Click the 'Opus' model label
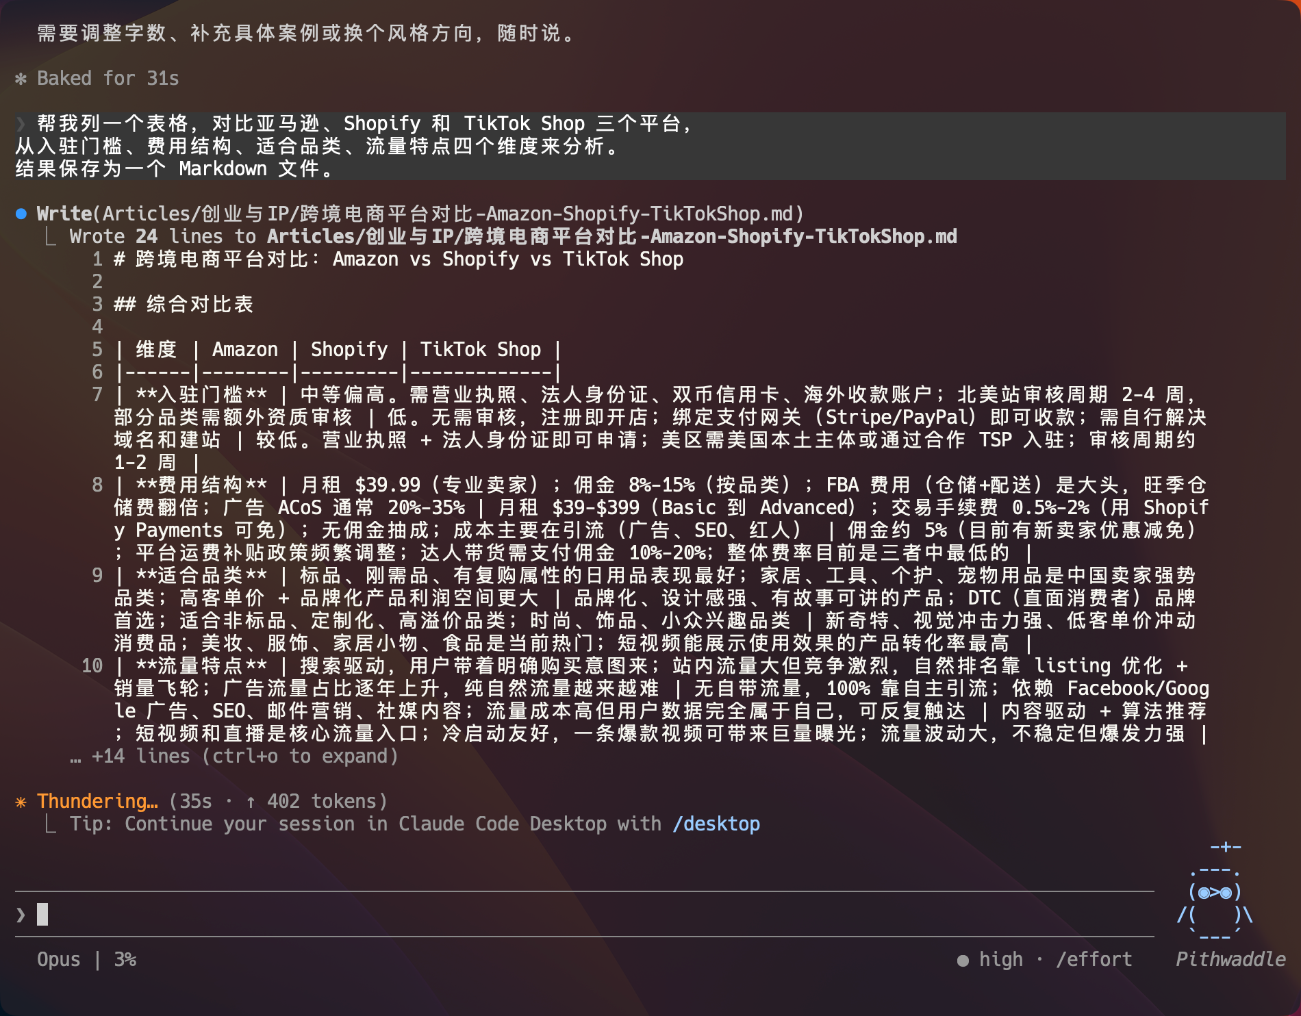1301x1016 pixels. pyautogui.click(x=59, y=959)
